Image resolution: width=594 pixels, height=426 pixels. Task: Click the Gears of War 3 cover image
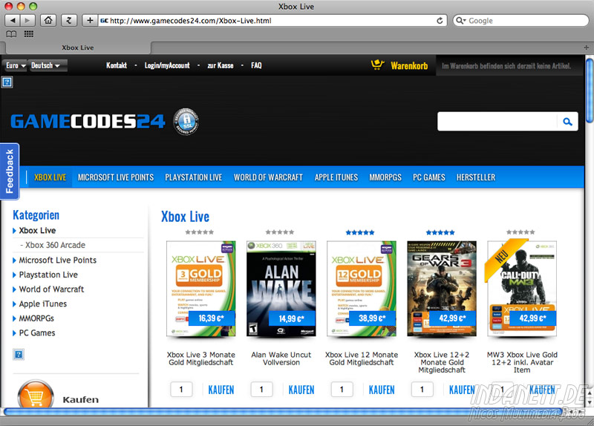(442, 289)
